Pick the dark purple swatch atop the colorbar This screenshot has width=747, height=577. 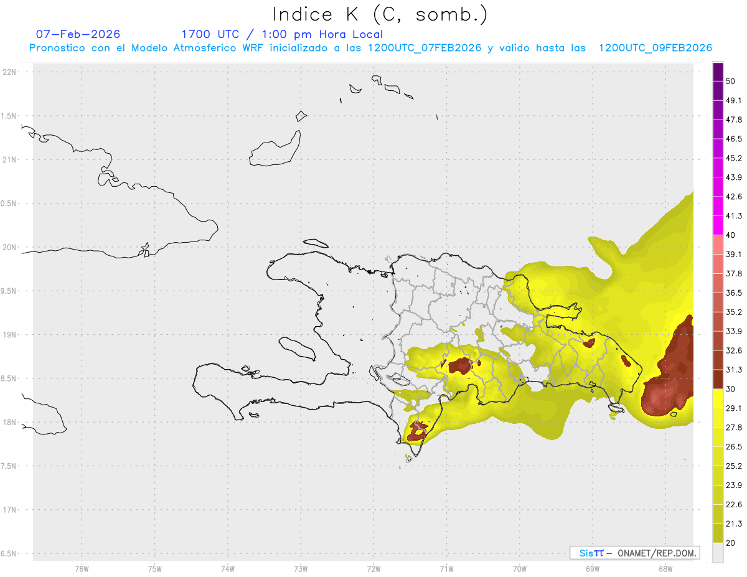pyautogui.click(x=718, y=72)
